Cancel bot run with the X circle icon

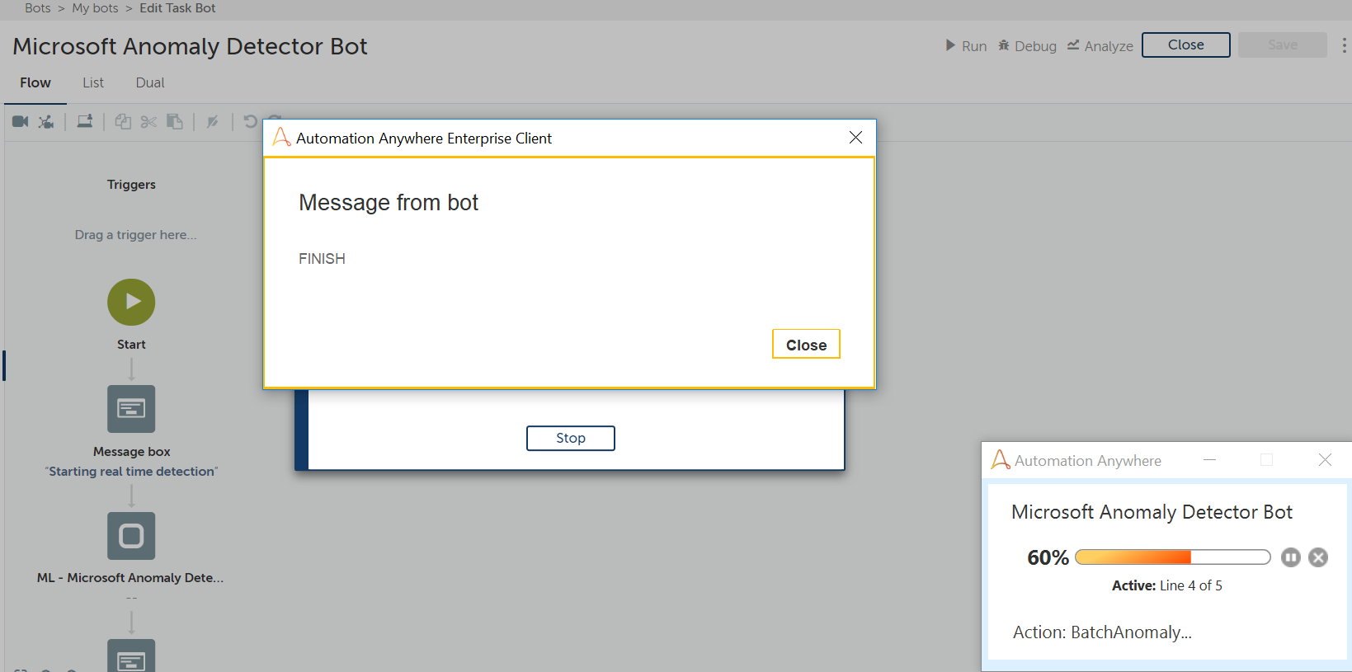pyautogui.click(x=1318, y=557)
